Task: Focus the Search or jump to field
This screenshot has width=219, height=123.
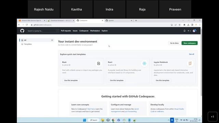Action: click(x=42, y=31)
